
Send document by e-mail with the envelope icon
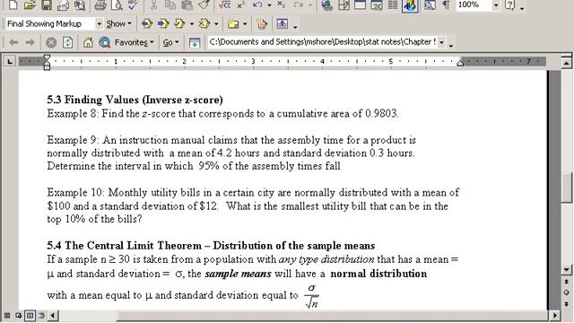(63, 4)
